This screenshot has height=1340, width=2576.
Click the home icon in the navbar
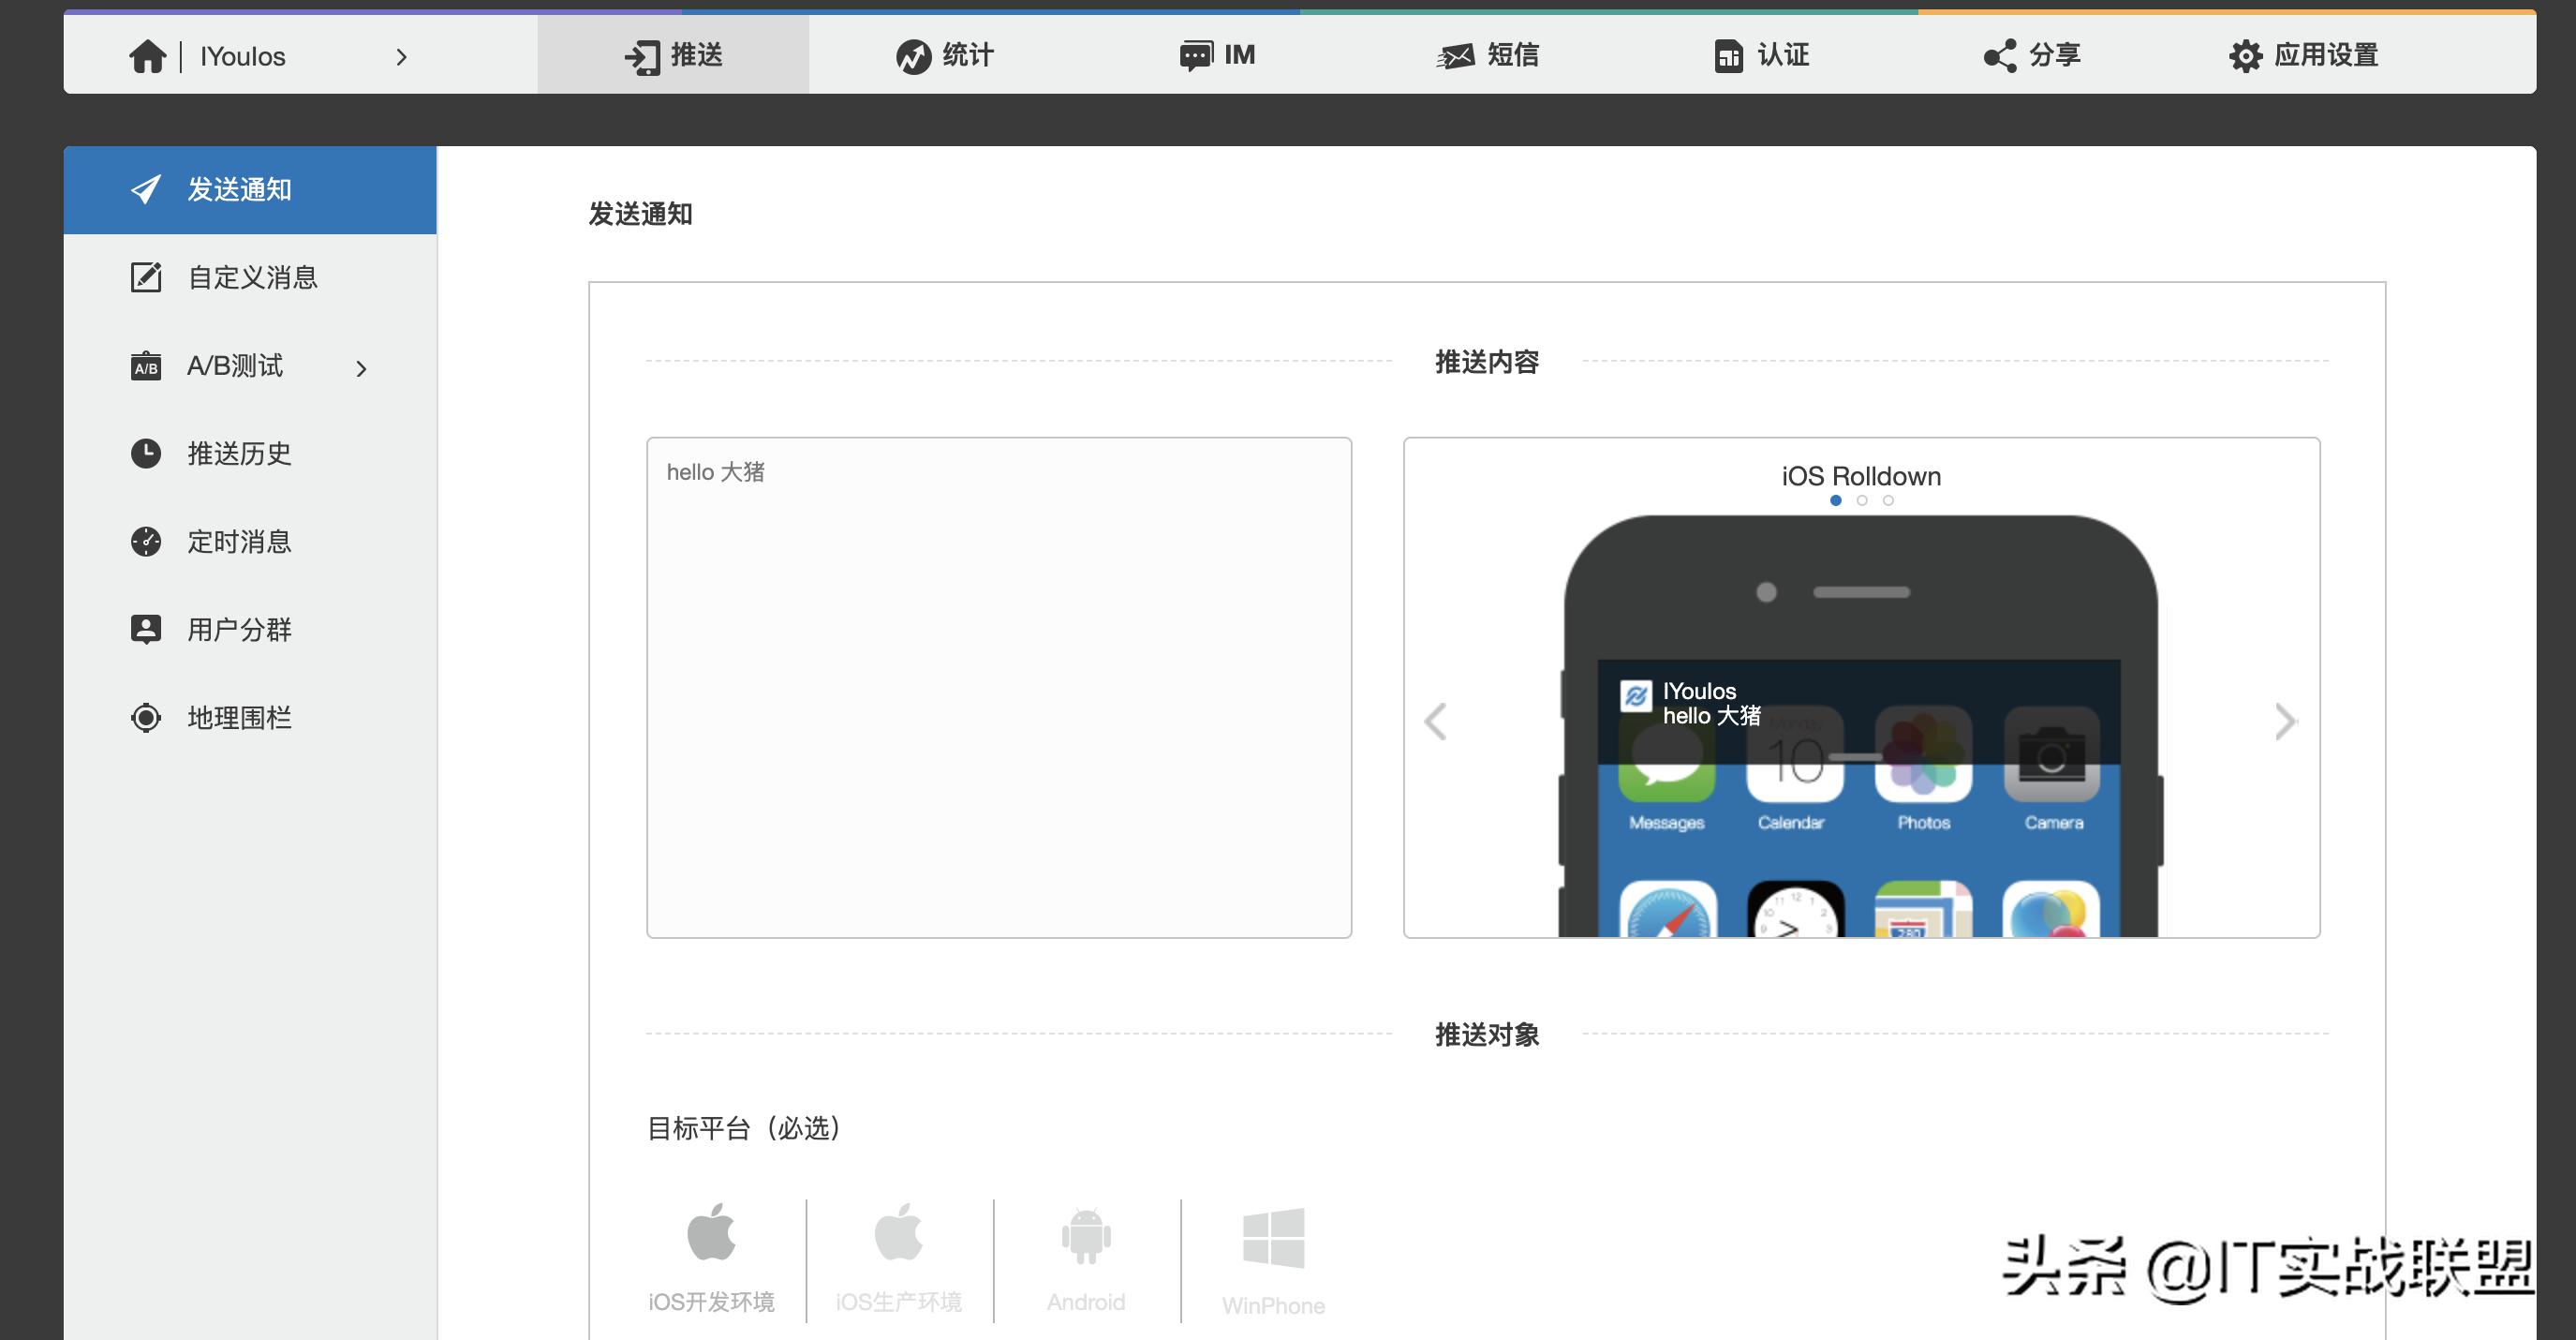[x=148, y=55]
